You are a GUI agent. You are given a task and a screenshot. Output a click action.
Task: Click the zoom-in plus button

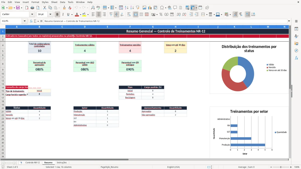[x=291, y=167]
